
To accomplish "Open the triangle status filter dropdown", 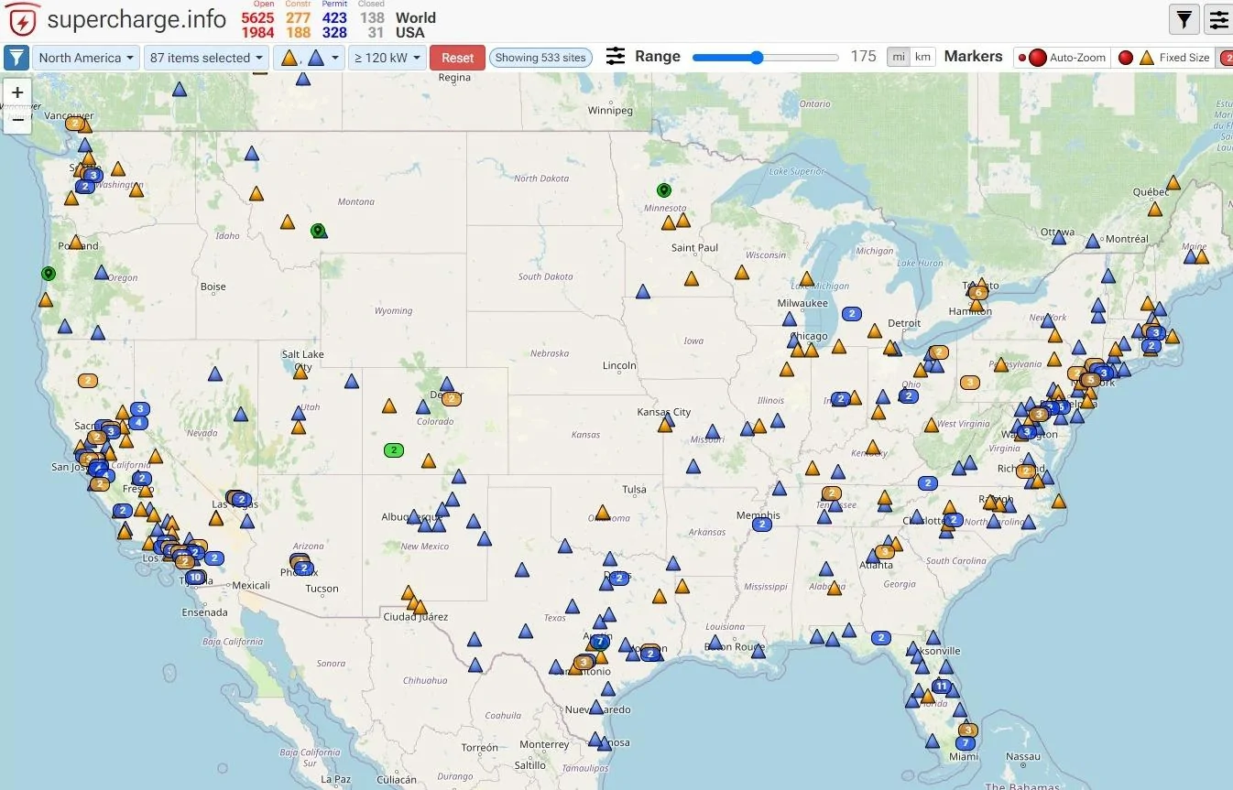I will (310, 58).
